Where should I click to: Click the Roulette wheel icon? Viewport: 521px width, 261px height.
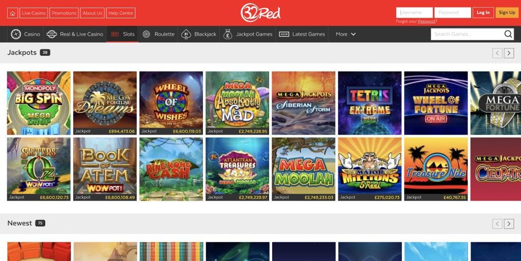(146, 34)
